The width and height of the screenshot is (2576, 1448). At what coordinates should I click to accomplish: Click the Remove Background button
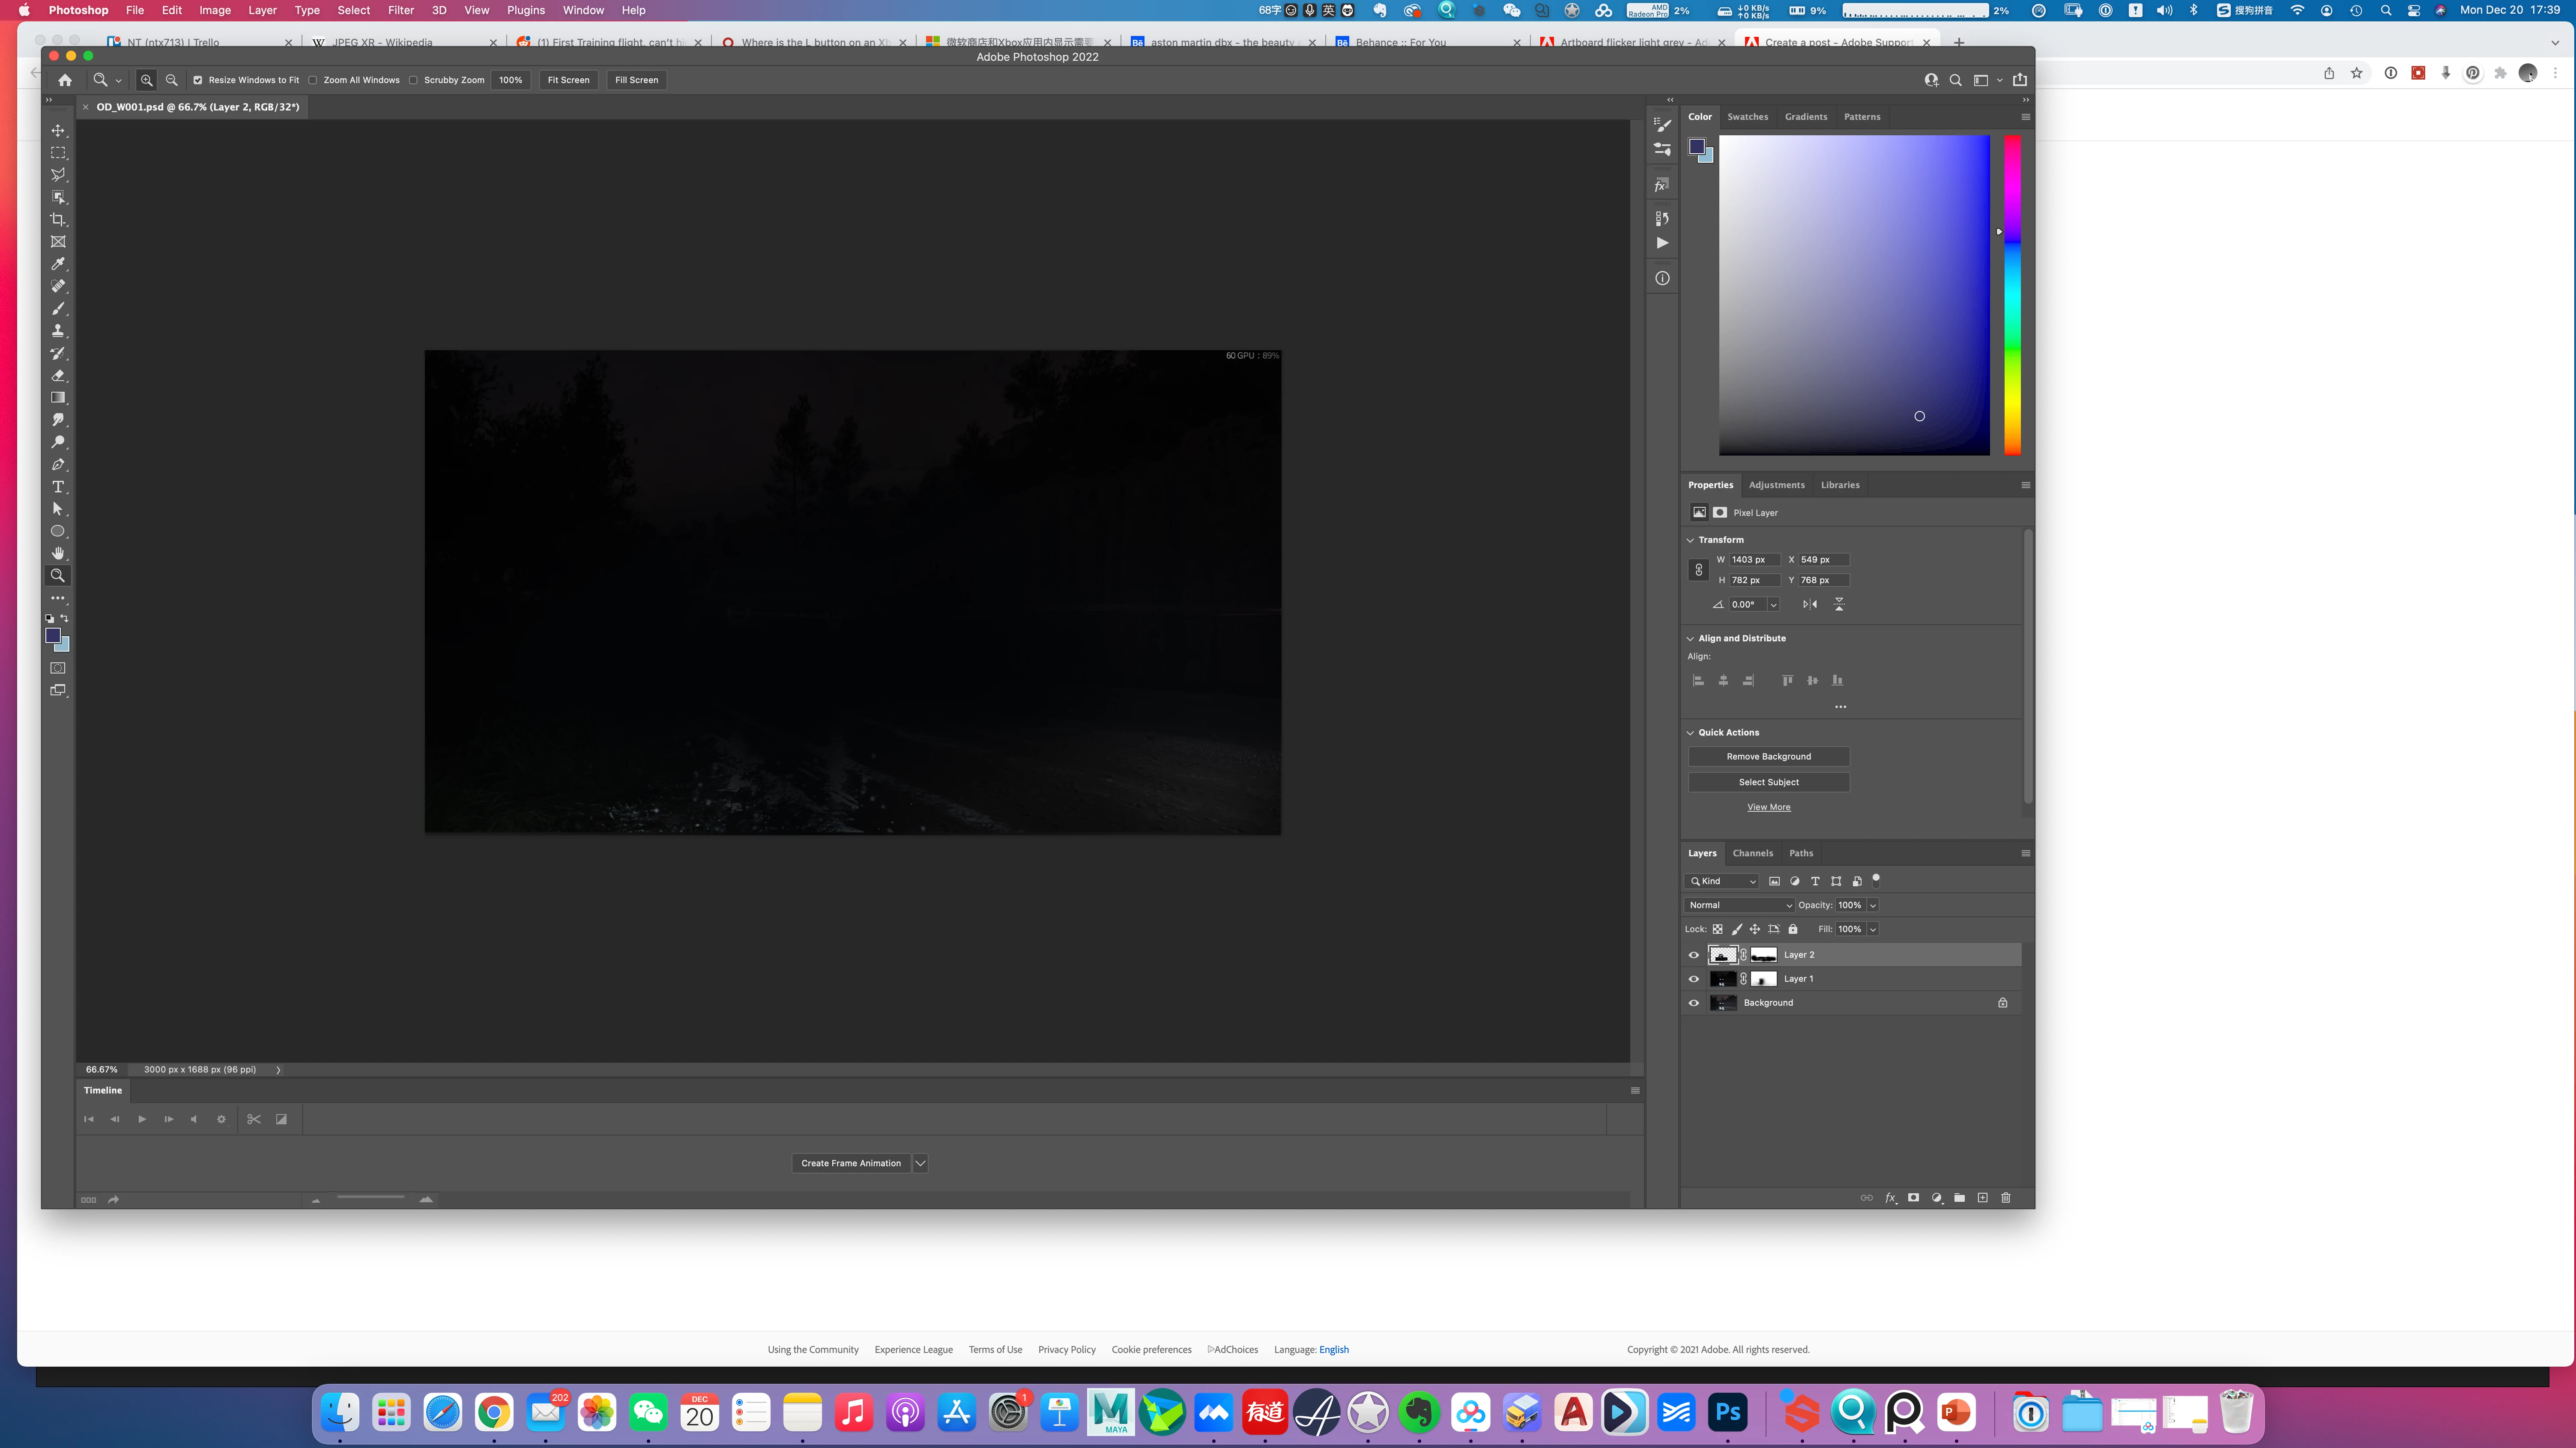coord(1768,757)
